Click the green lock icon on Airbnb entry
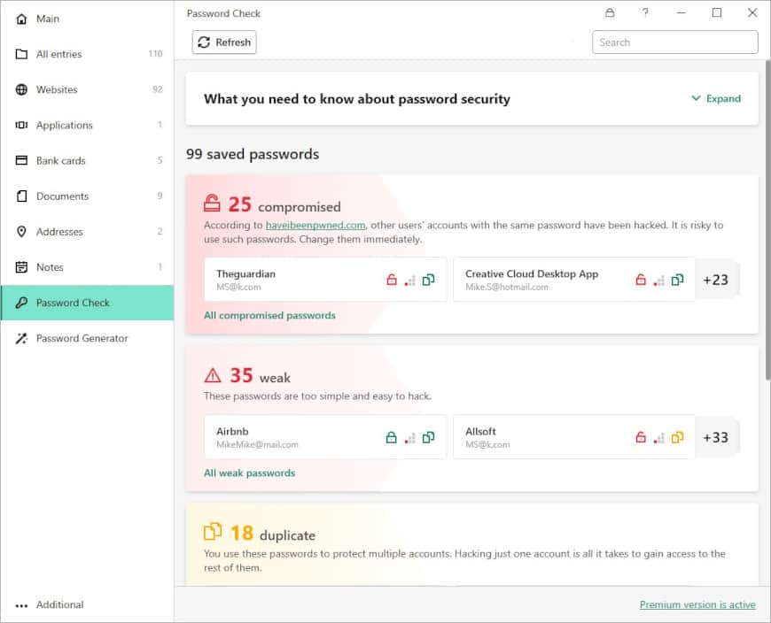Viewport: 771px width, 623px height. (392, 437)
